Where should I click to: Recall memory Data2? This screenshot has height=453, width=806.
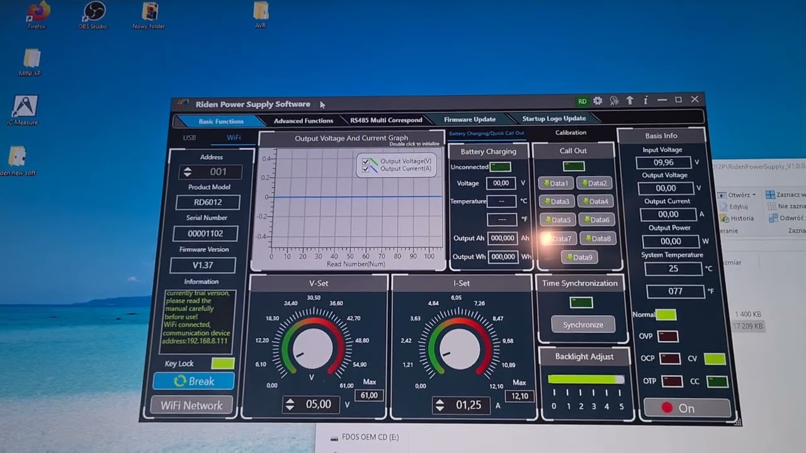[x=594, y=183]
